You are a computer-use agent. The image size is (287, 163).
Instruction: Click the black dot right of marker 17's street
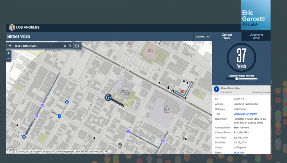tap(186, 98)
